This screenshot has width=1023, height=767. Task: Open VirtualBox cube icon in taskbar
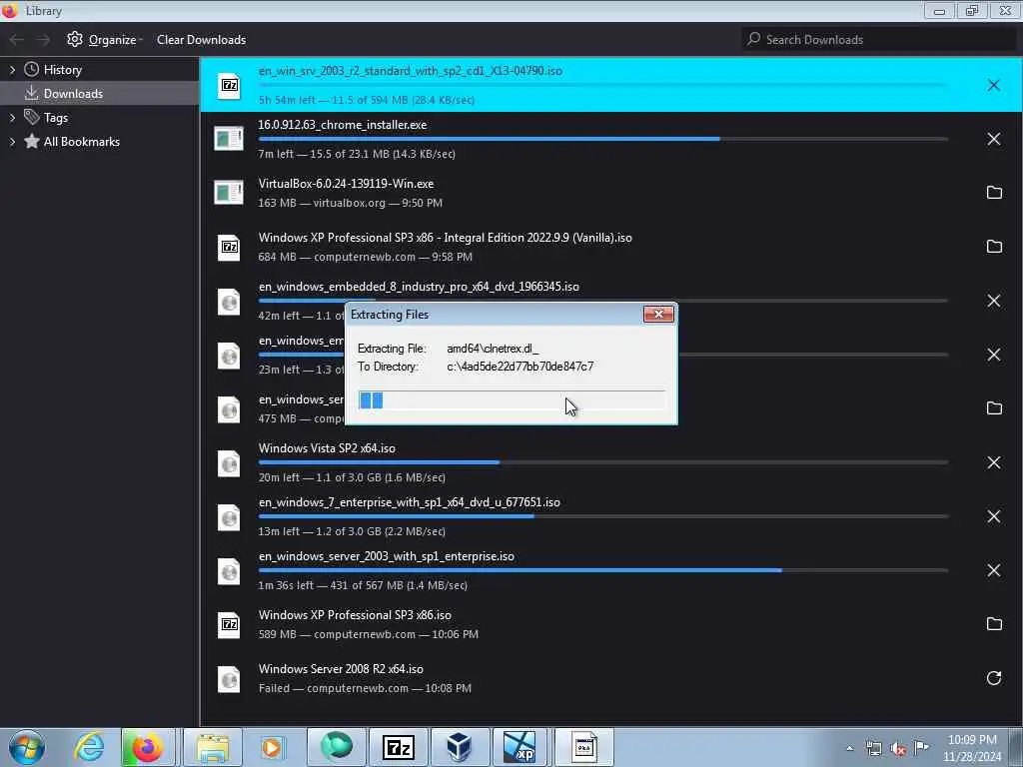(x=460, y=747)
